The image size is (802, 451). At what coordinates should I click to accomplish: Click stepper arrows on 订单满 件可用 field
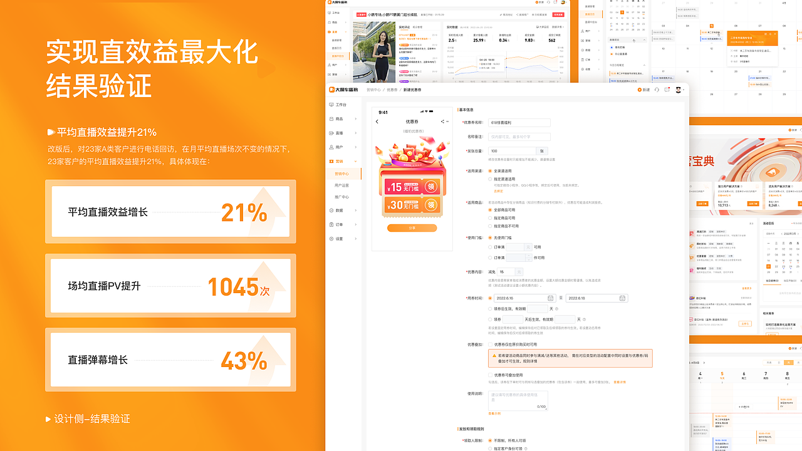click(x=528, y=257)
